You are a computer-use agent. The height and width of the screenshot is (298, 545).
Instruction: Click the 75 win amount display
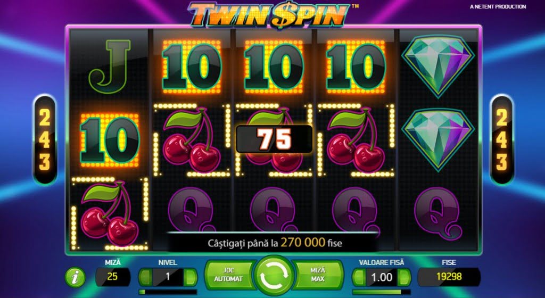274,139
